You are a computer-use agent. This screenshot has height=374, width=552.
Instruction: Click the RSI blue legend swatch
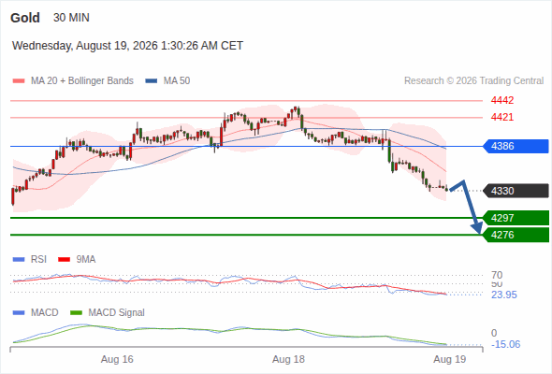coord(19,260)
